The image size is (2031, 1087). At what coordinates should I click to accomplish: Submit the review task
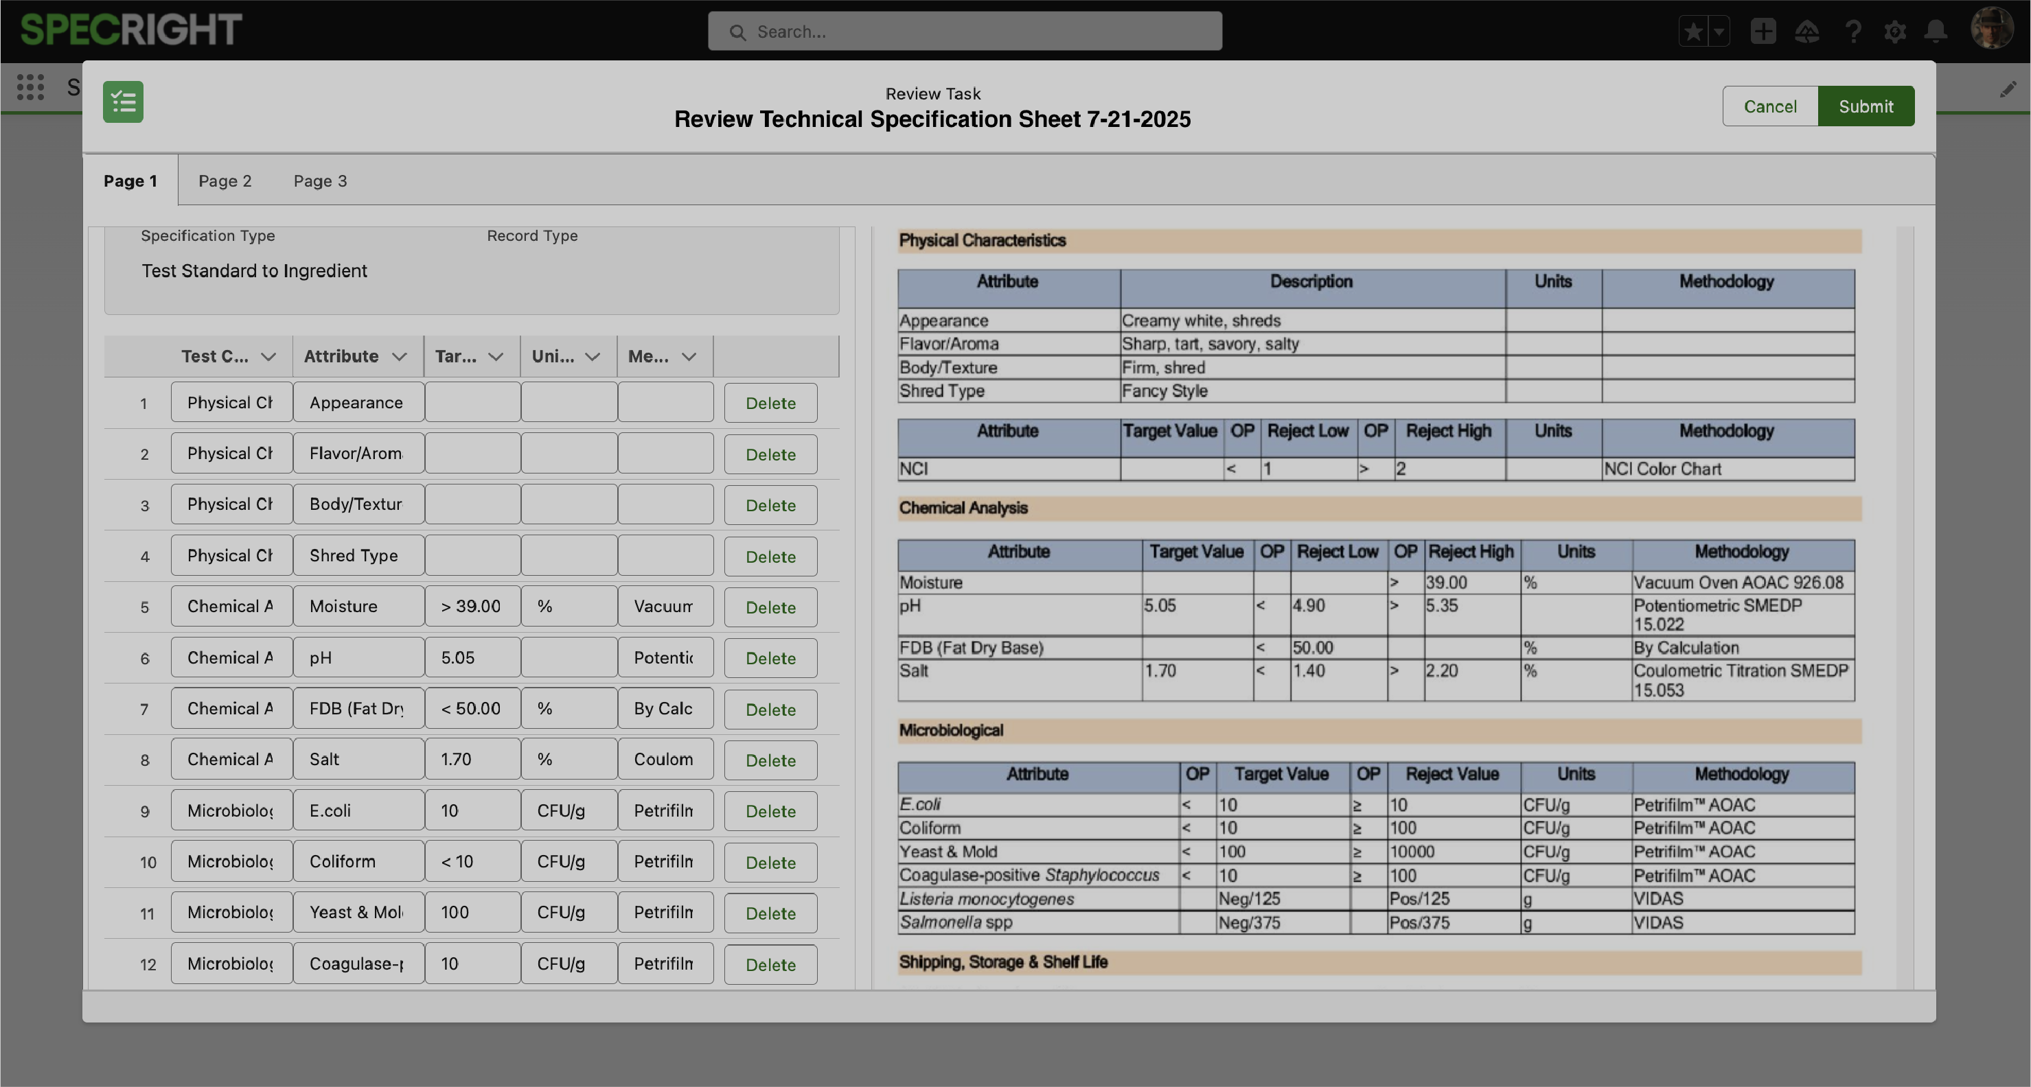pos(1866,106)
